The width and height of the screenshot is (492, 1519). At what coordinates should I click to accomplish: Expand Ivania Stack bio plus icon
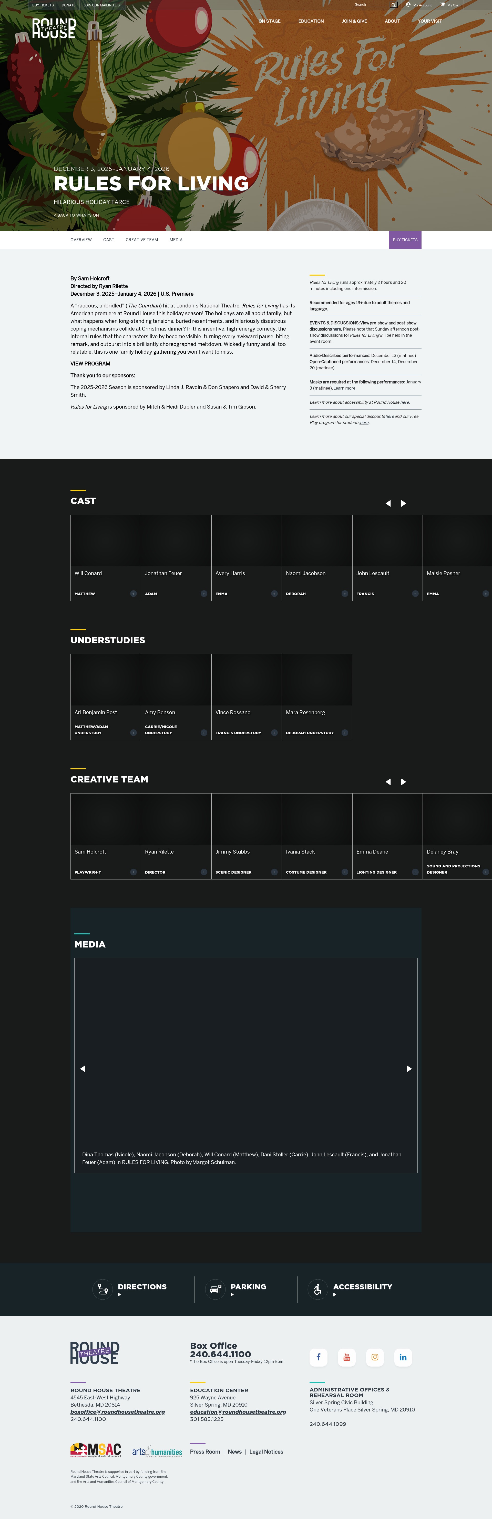pyautogui.click(x=345, y=872)
